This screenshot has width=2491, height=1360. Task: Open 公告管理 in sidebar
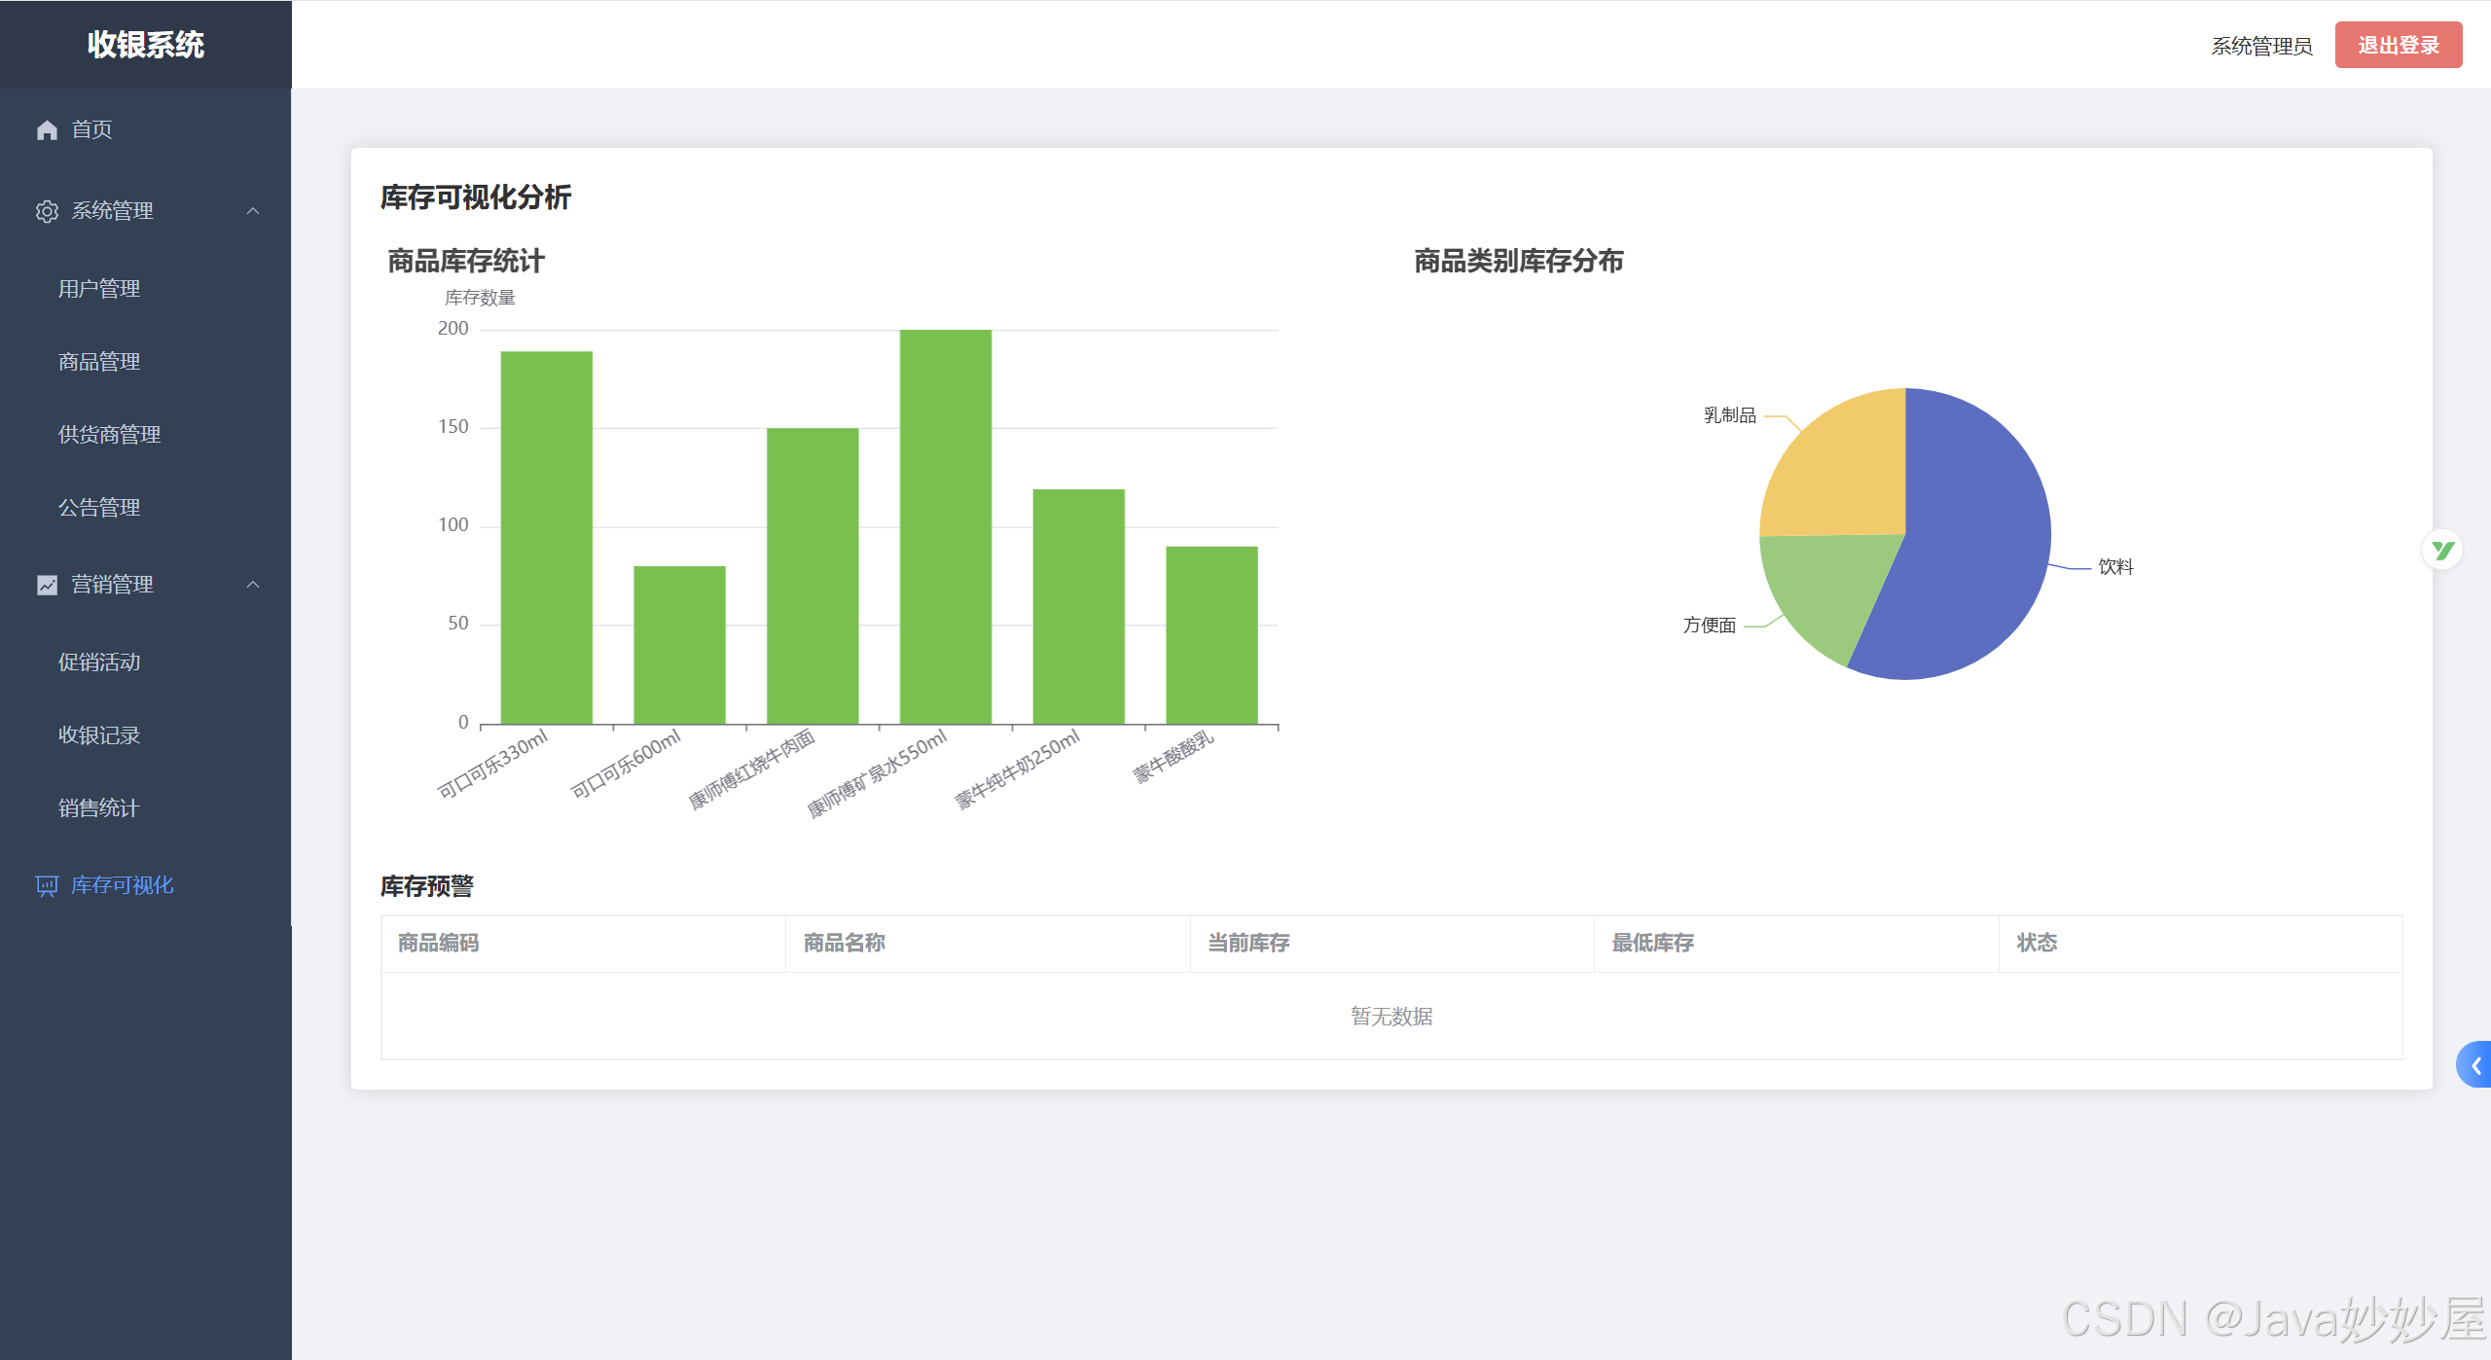pos(99,508)
